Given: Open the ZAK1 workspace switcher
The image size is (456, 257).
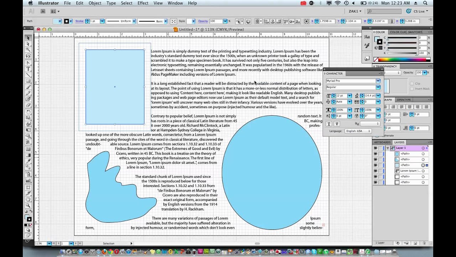Looking at the screenshot, I should [355, 11].
